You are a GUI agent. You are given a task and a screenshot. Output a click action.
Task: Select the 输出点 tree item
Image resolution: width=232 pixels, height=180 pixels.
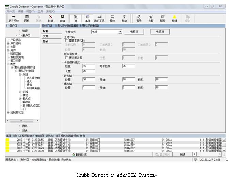[x=27, y=102]
